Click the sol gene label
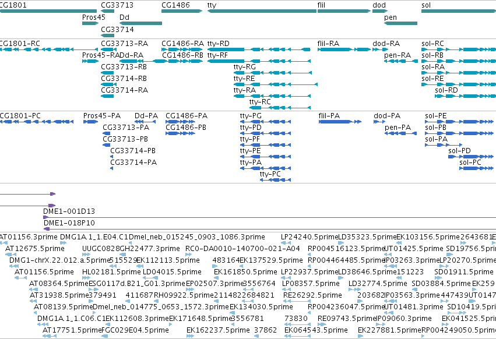Image resolution: width=496 pixels, height=339 pixels. (426, 5)
